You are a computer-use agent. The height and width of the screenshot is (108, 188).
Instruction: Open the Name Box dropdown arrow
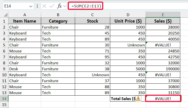click(x=31, y=6)
